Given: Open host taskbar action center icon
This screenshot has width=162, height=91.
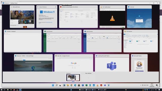Looking at the screenshot, I should 159,90.
